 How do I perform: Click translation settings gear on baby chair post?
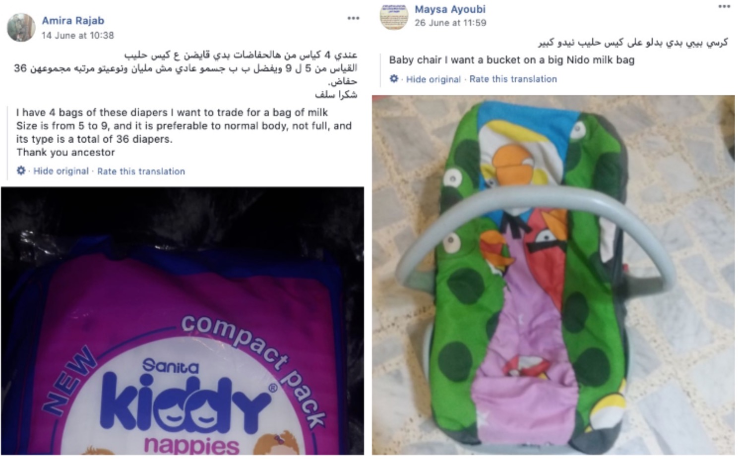point(394,78)
